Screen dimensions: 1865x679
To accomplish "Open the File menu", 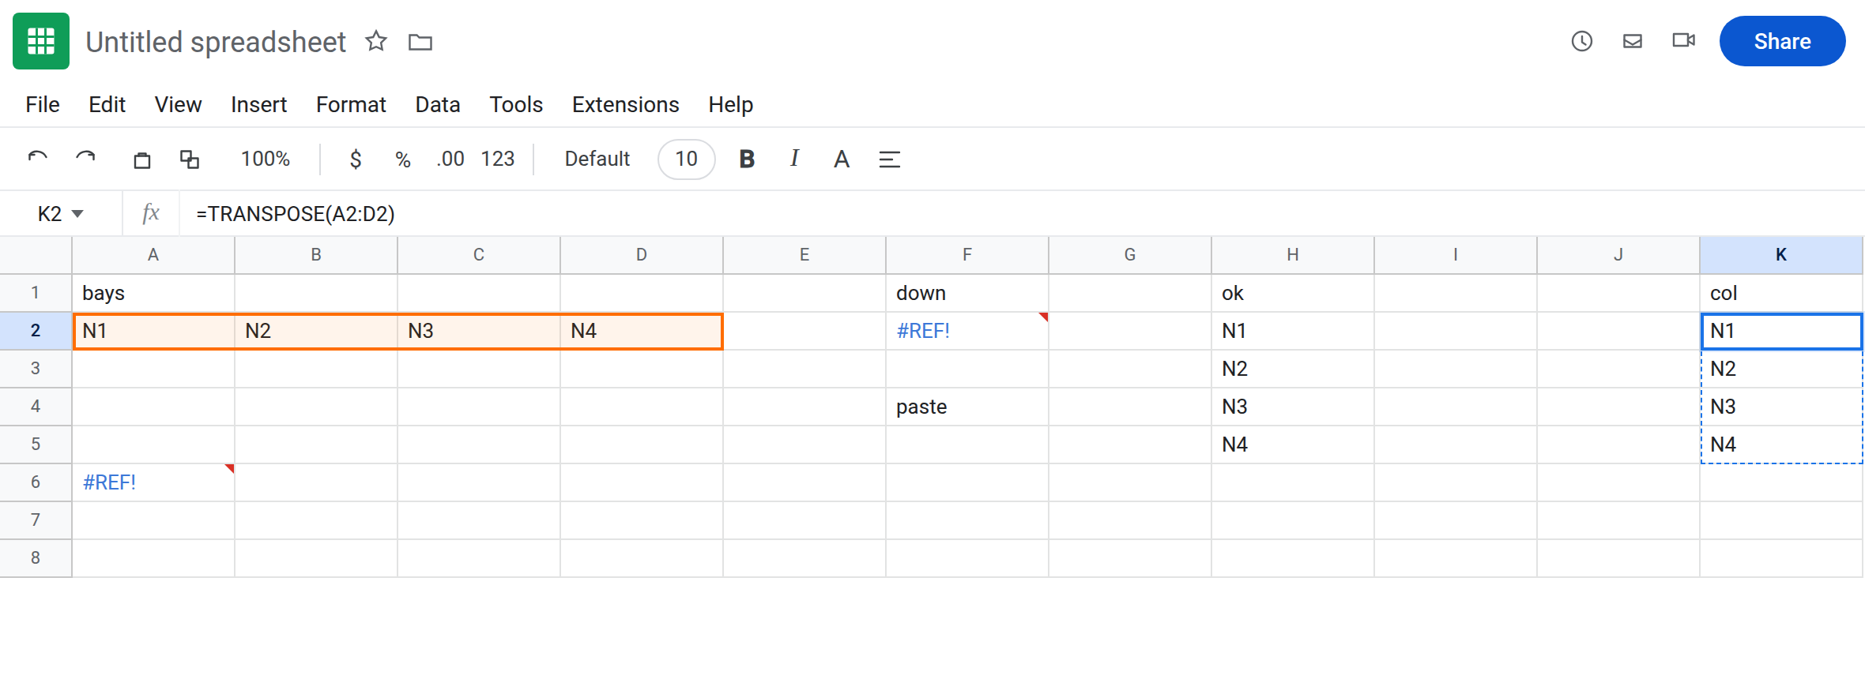I will pos(43,104).
